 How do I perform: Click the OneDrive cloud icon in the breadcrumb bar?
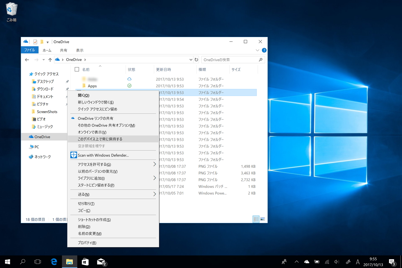pos(57,59)
